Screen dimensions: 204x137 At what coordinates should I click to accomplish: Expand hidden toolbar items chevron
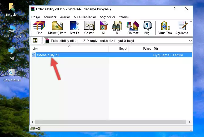click(190, 21)
